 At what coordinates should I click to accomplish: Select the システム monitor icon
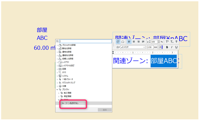pyautogui.click(x=60, y=76)
